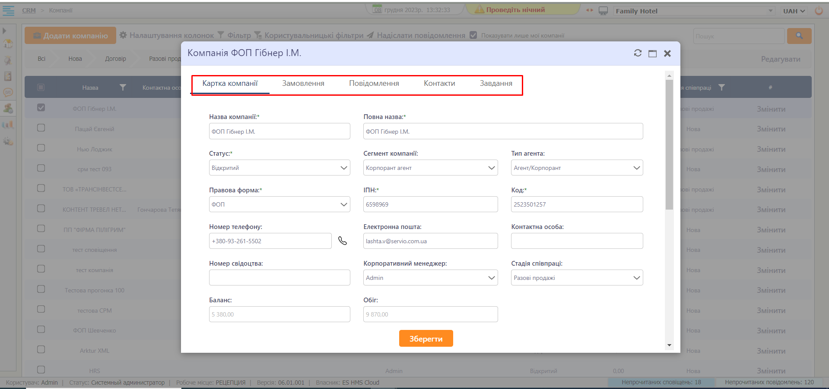This screenshot has height=389, width=829.
Task: Click the calendar date icon in the header
Action: 378,9
